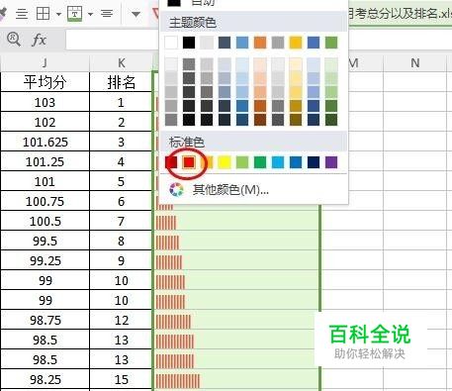452x391 pixels.
Task: Select column J header
Action: (45, 62)
